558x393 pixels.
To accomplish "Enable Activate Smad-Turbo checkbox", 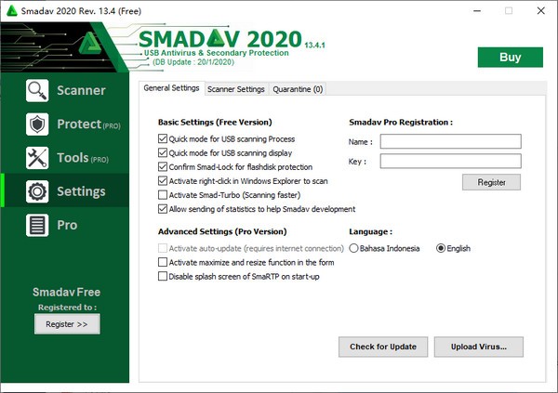I will coord(164,195).
